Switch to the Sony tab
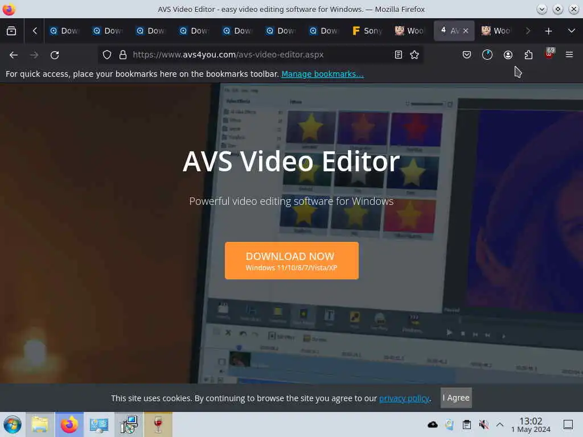 tap(367, 31)
